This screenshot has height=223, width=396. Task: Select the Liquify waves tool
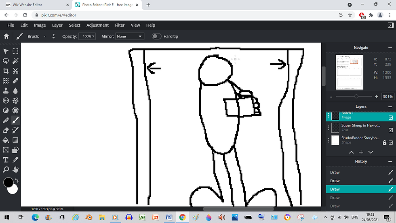click(x=6, y=81)
